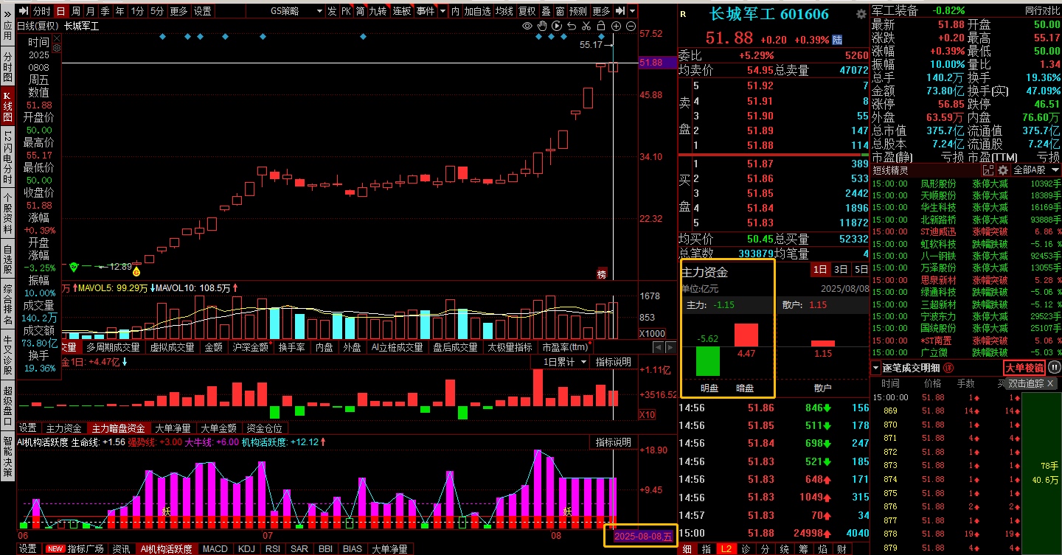
Task: Click the eye visibility icon above chart
Action: coord(527,26)
